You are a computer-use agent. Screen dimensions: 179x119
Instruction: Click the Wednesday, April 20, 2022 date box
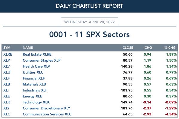[90, 22]
